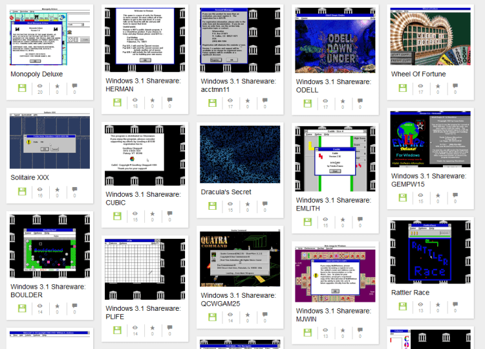The width and height of the screenshot is (485, 349).
Task: Open the comments icon under ODELL
Action: coord(360,101)
